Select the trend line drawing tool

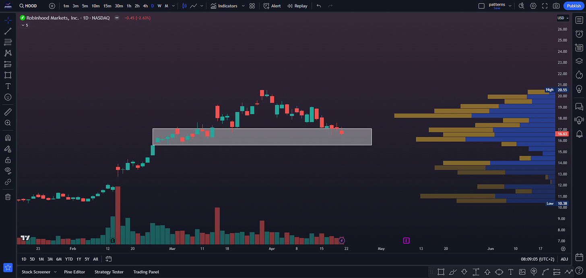8,31
